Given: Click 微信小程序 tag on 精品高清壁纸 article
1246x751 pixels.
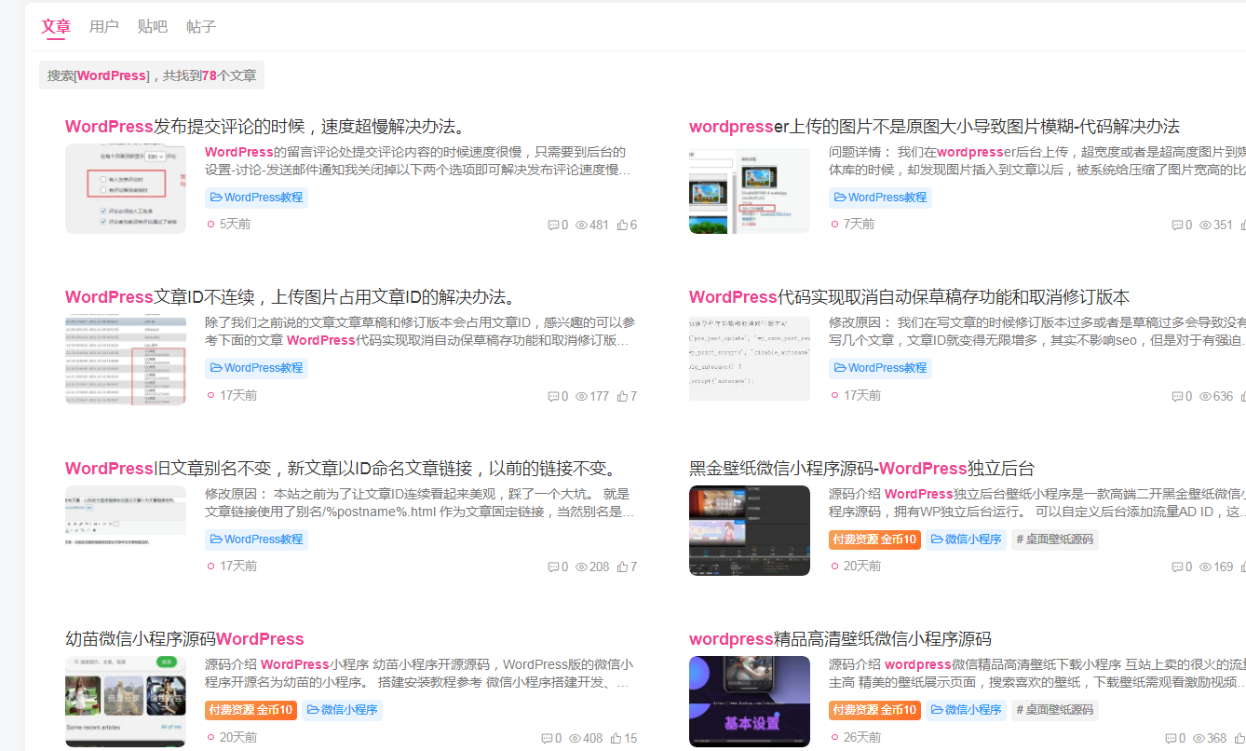Looking at the screenshot, I should tap(966, 710).
